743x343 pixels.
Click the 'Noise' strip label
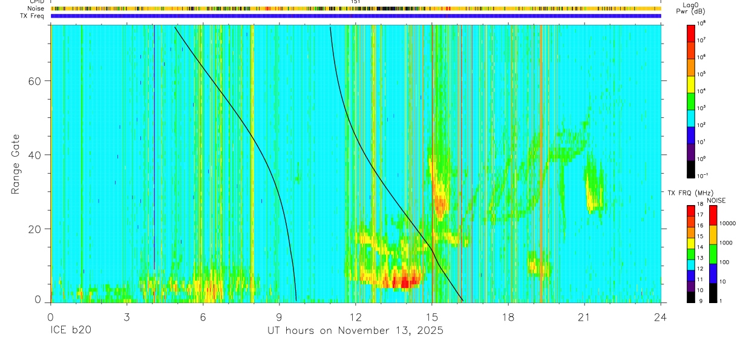36,8
